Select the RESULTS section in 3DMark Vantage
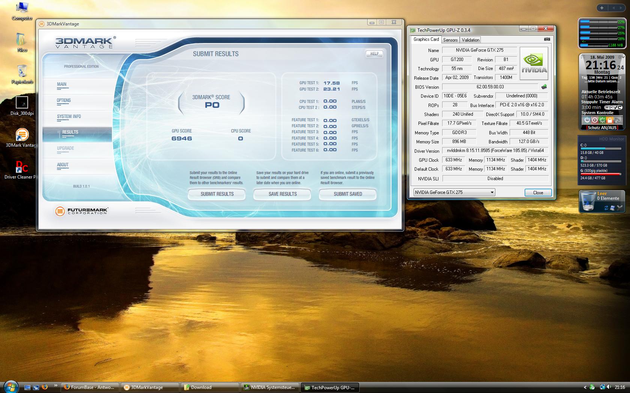The height and width of the screenshot is (393, 630). click(77, 134)
